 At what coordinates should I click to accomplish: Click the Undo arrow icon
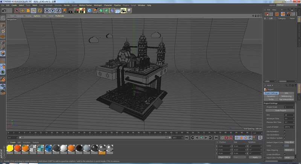tap(4, 11)
